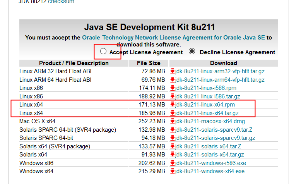The width and height of the screenshot is (289, 184).
Task: Click red download arrow for solaris-x64.tar.gz
Action: 173,155
